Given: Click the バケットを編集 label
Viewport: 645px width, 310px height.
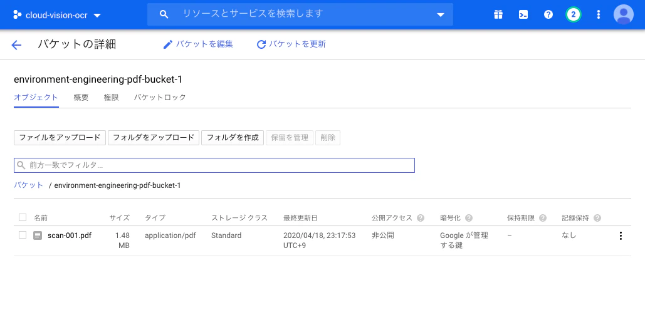Looking at the screenshot, I should pyautogui.click(x=204, y=44).
